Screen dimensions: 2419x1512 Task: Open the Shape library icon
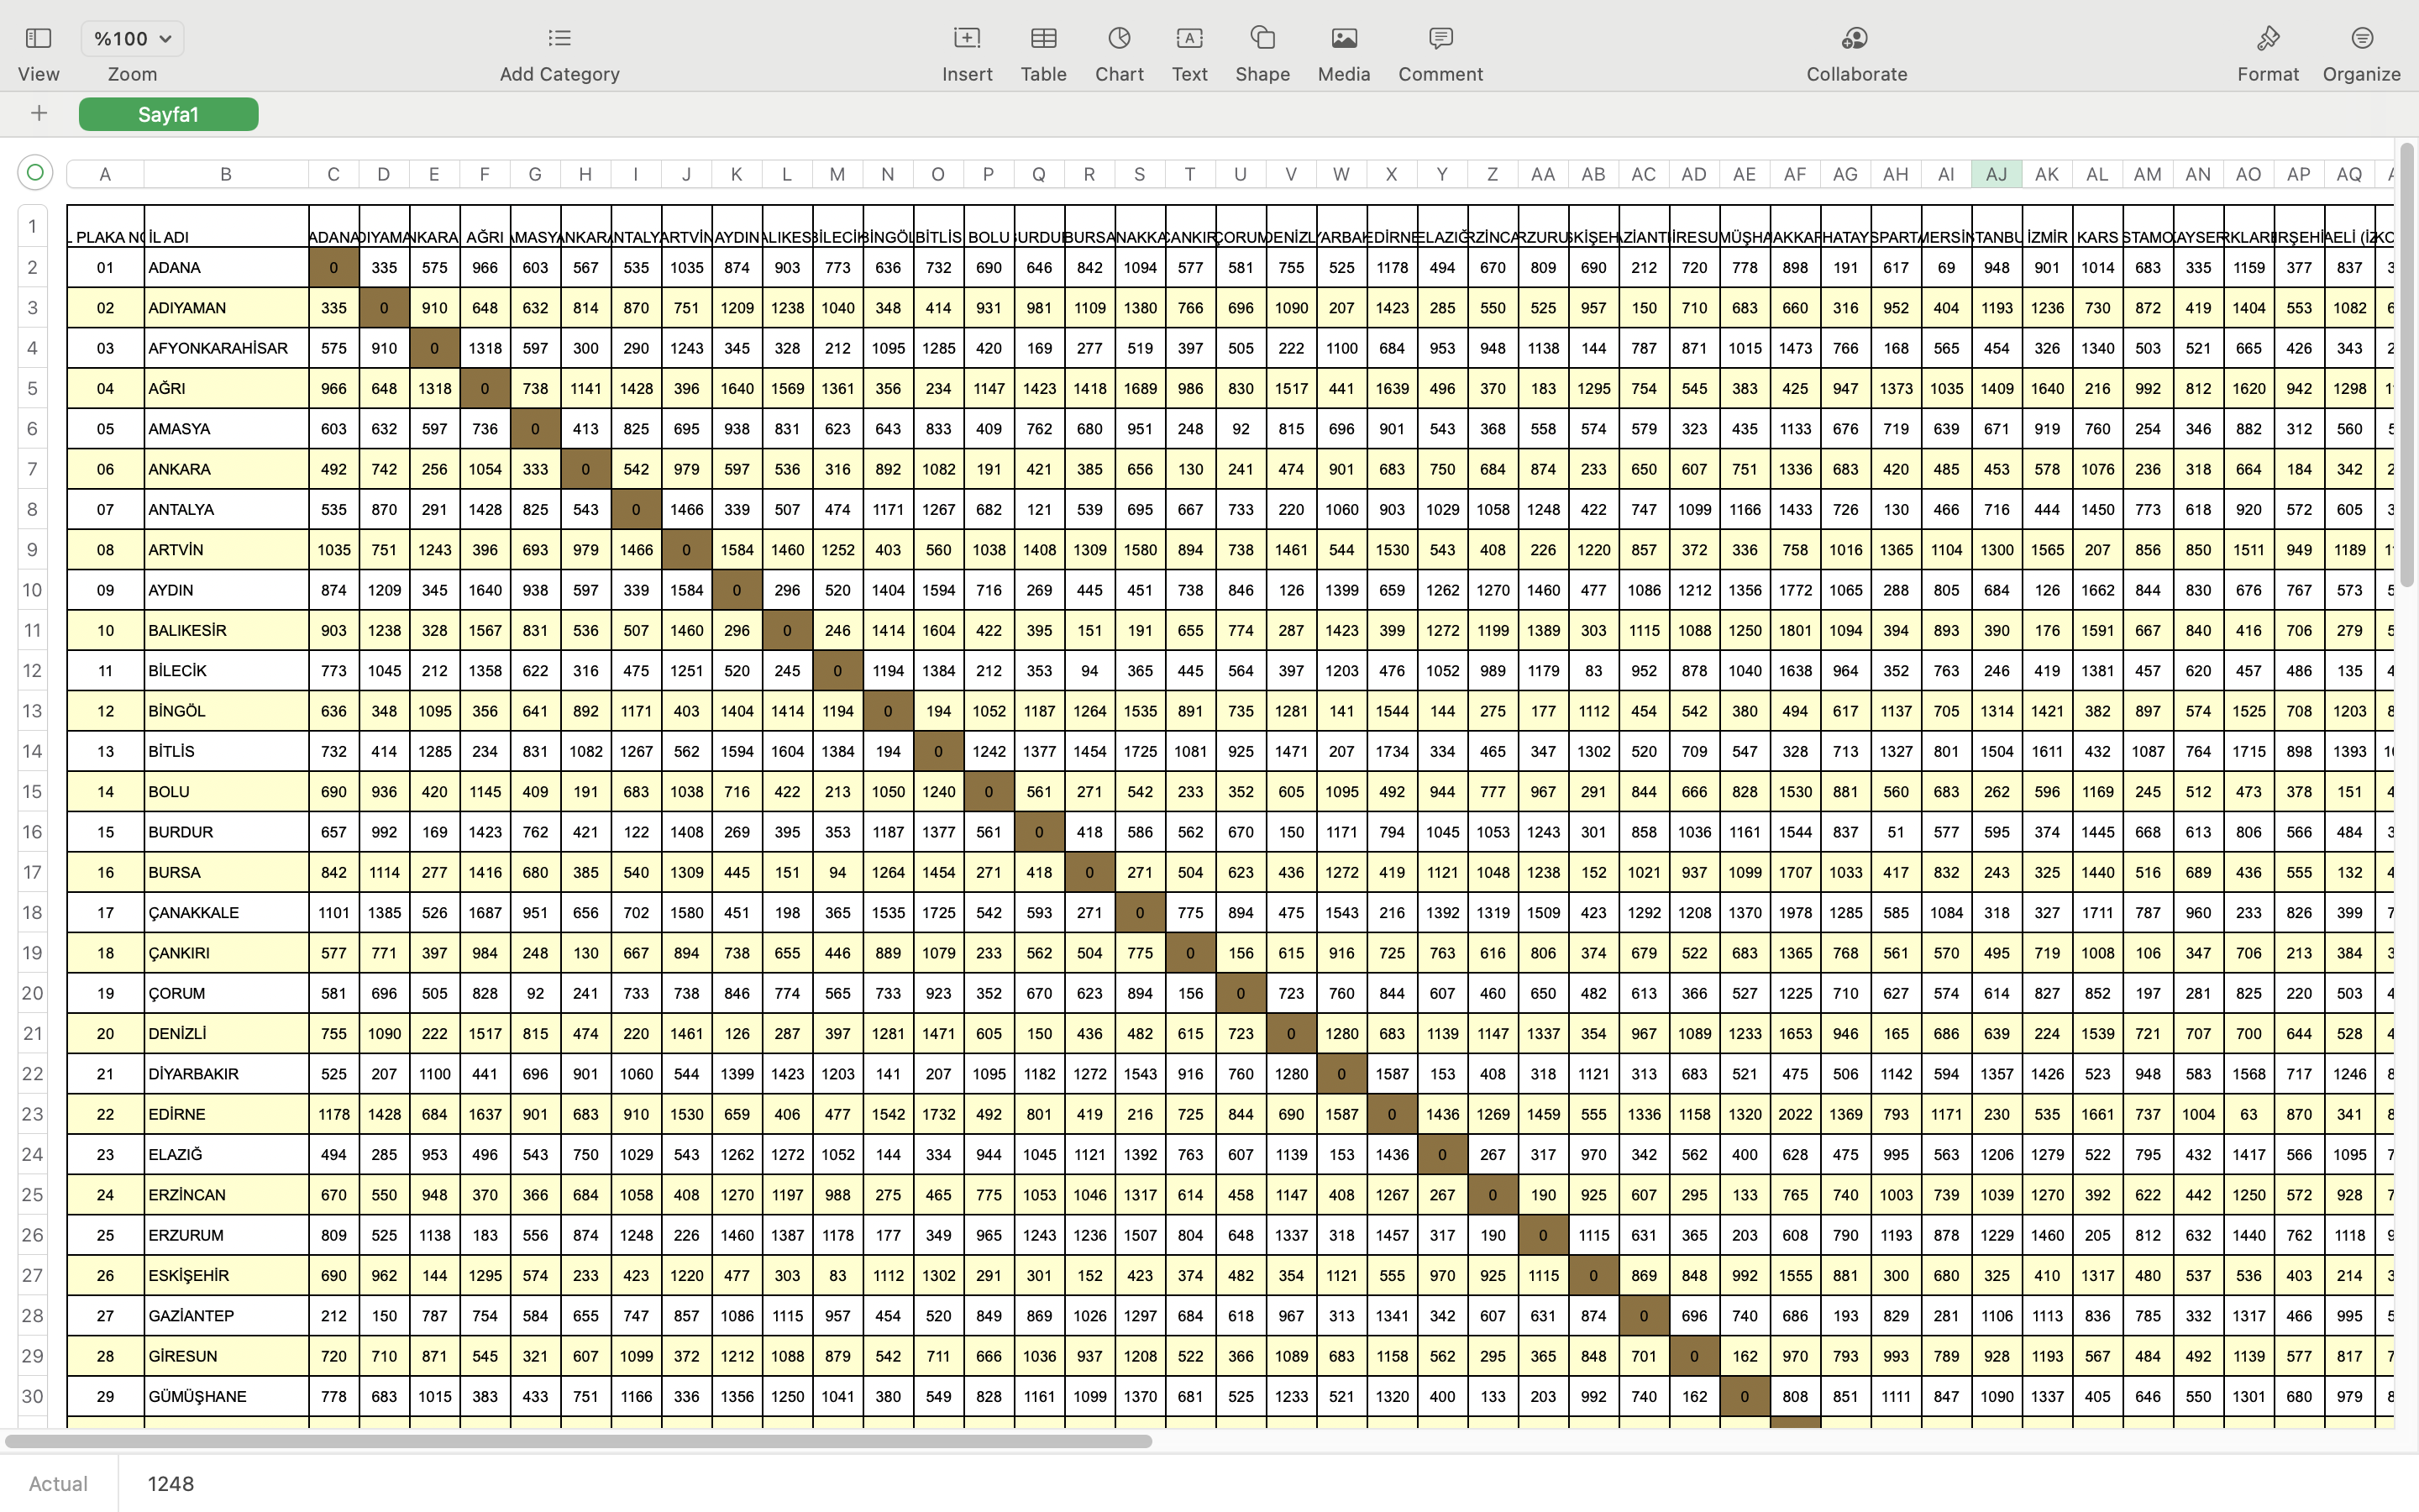coord(1262,38)
